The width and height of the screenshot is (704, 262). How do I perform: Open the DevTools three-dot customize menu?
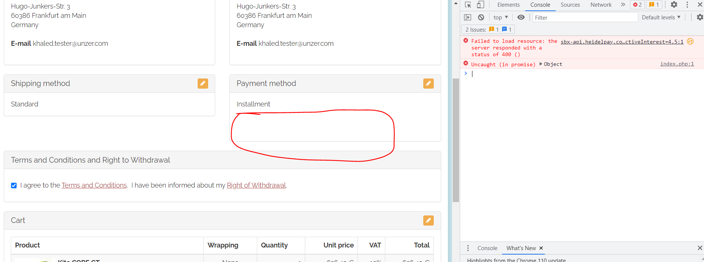tap(687, 5)
